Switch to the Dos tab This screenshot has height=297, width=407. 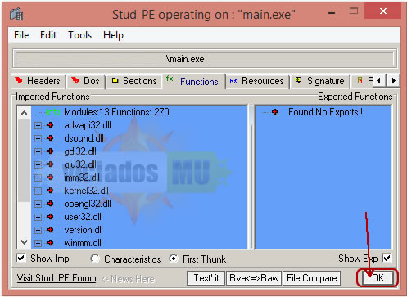pos(86,81)
